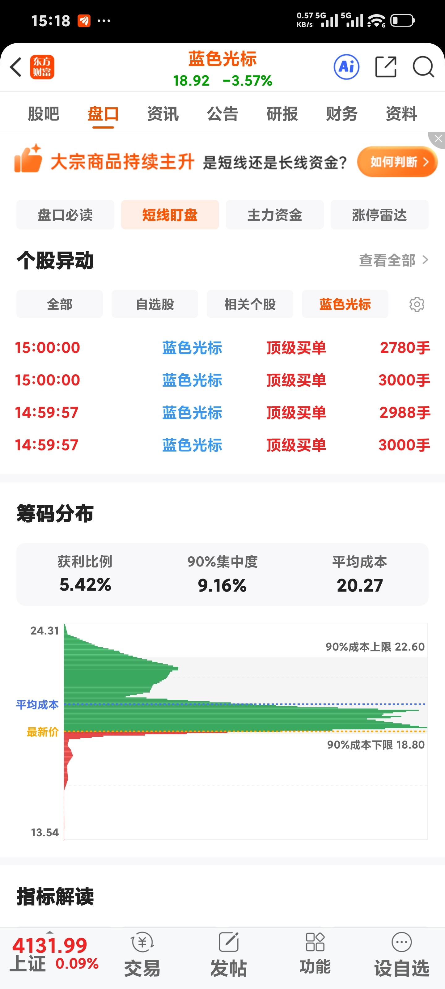445x989 pixels.
Task: Select the 盘口 tab
Action: pos(103,114)
